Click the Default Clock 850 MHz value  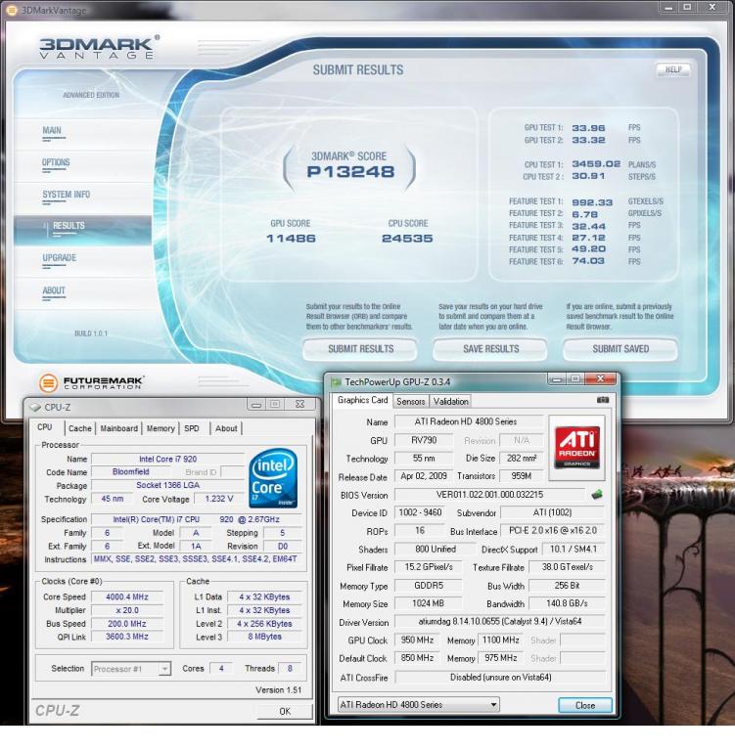417,658
